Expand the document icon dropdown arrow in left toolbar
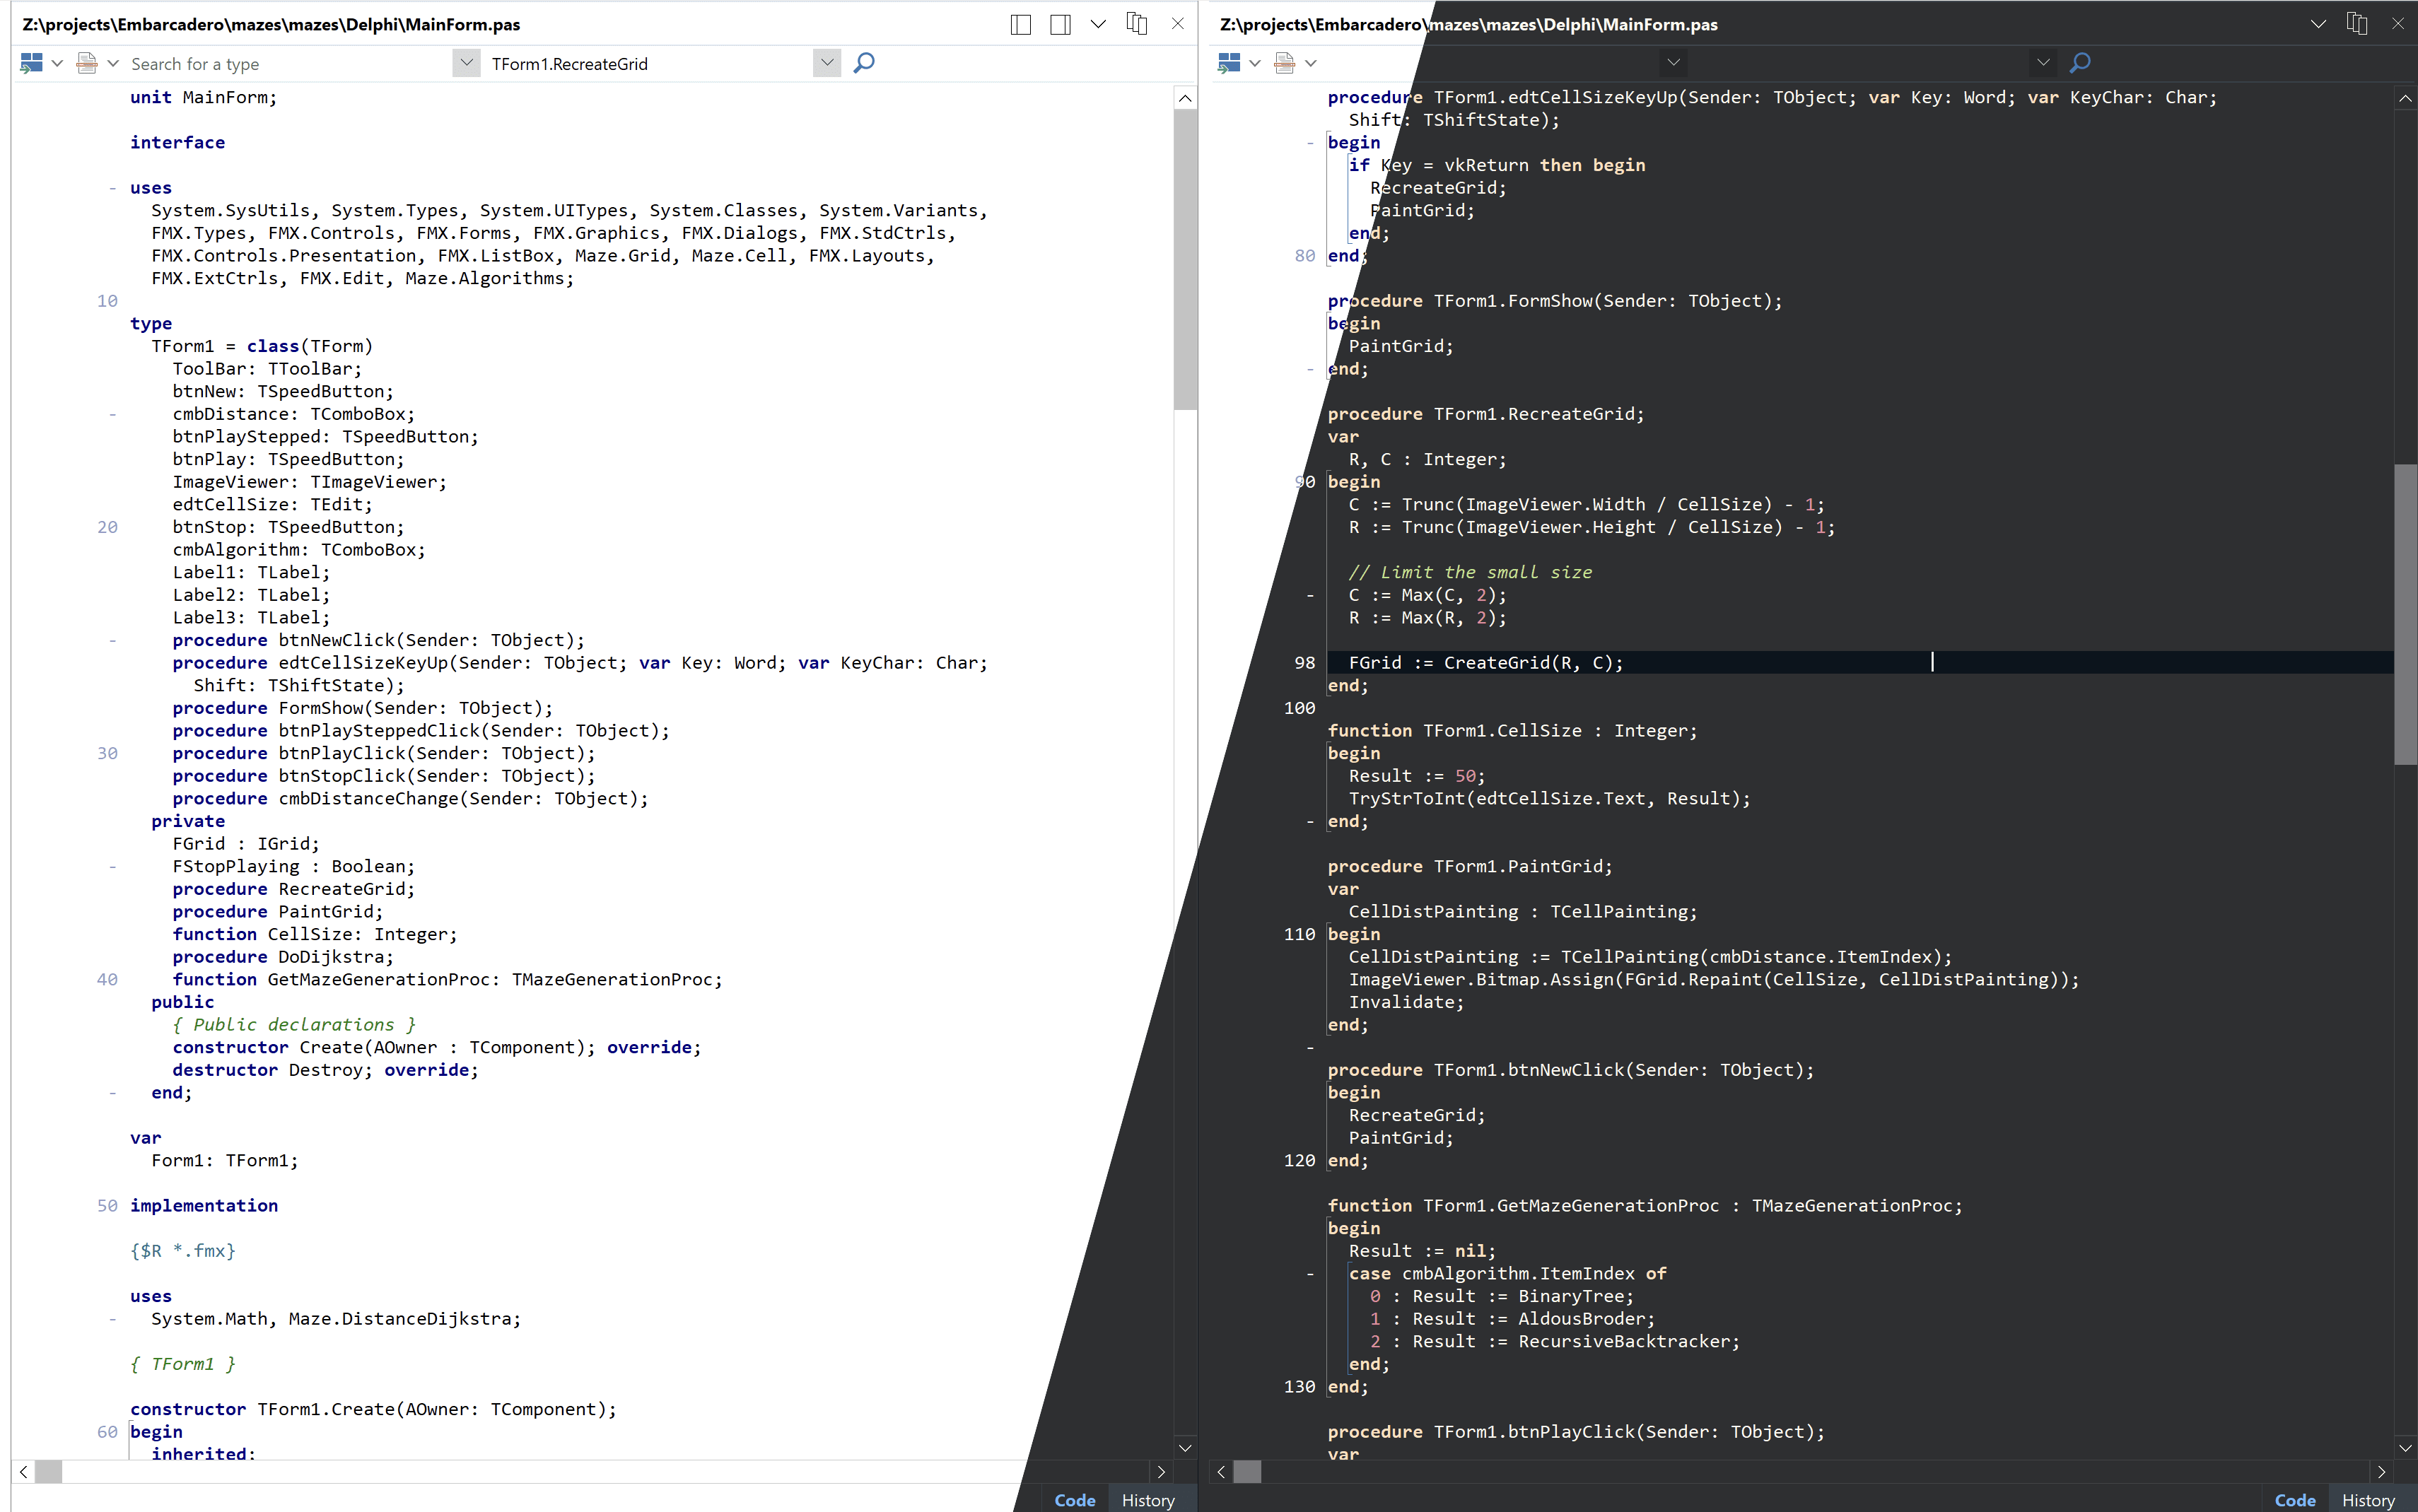Image resolution: width=2418 pixels, height=1512 pixels. [x=112, y=63]
